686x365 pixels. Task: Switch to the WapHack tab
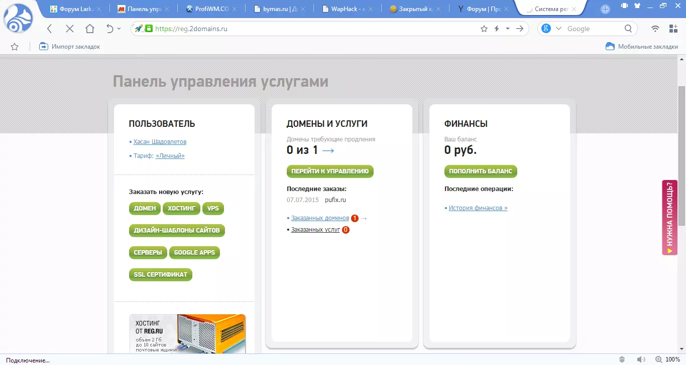[x=348, y=9]
